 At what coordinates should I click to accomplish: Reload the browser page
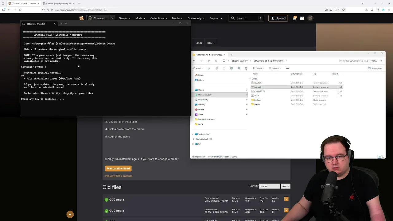[20, 10]
